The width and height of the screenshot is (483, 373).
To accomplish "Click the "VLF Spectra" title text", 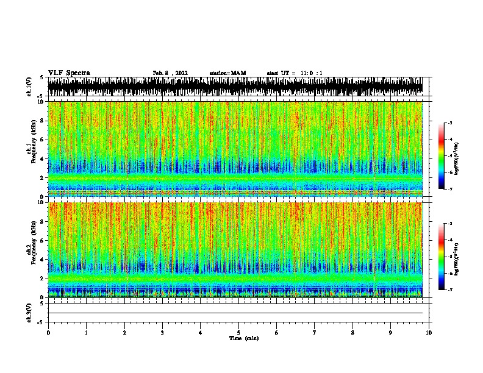I will (69, 73).
